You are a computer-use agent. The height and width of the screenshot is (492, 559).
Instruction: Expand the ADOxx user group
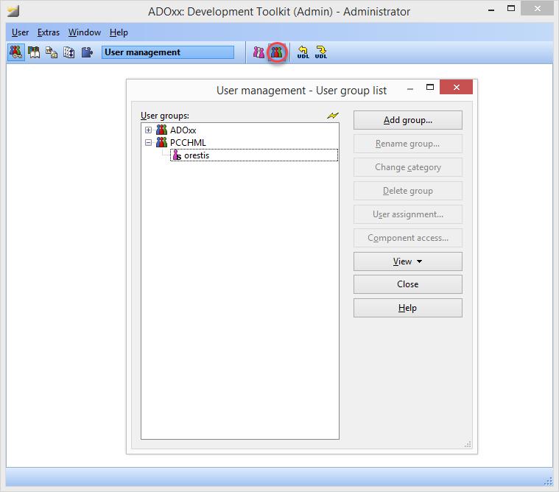(148, 130)
